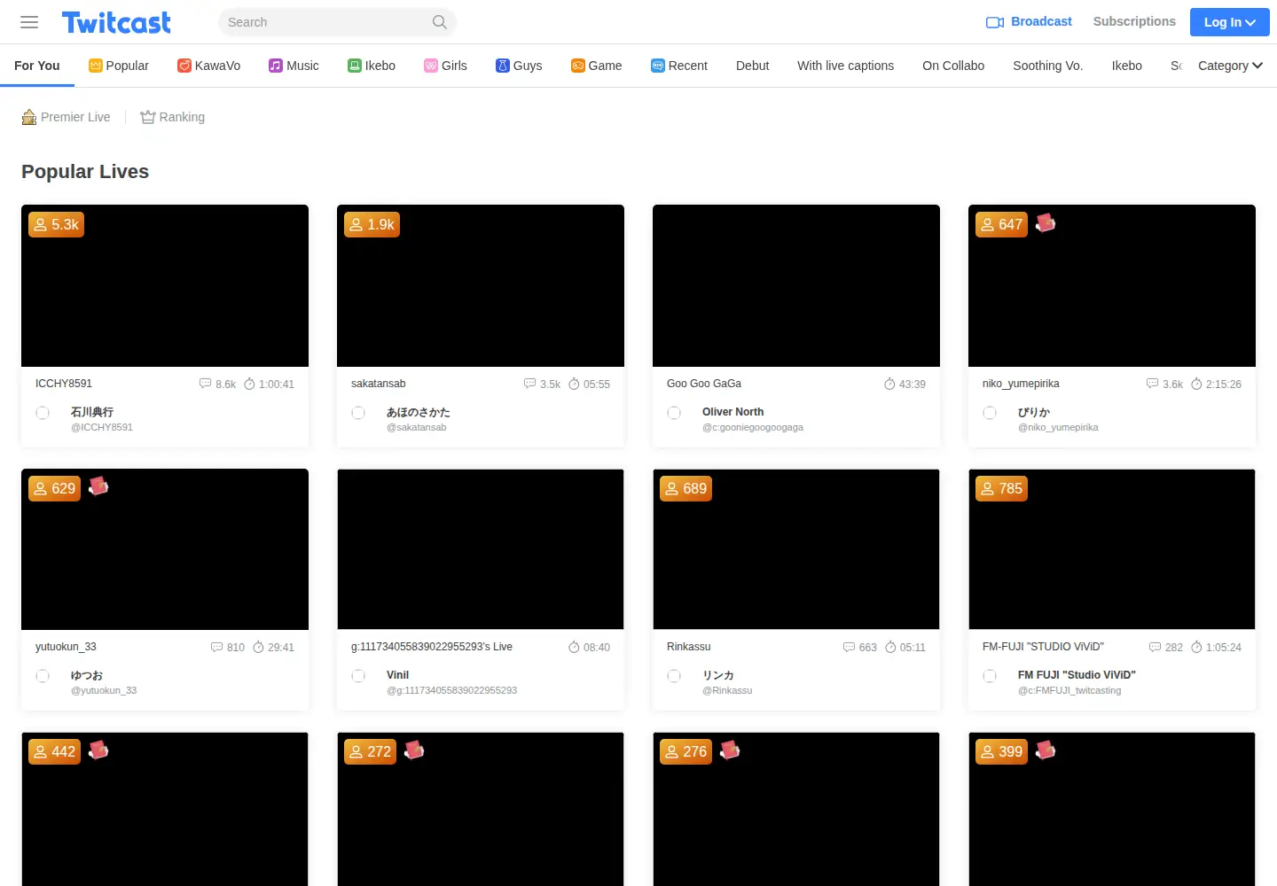The width and height of the screenshot is (1277, 886).
Task: Open FM FUJI "Studio ViViD" channel link
Action: [x=1077, y=675]
